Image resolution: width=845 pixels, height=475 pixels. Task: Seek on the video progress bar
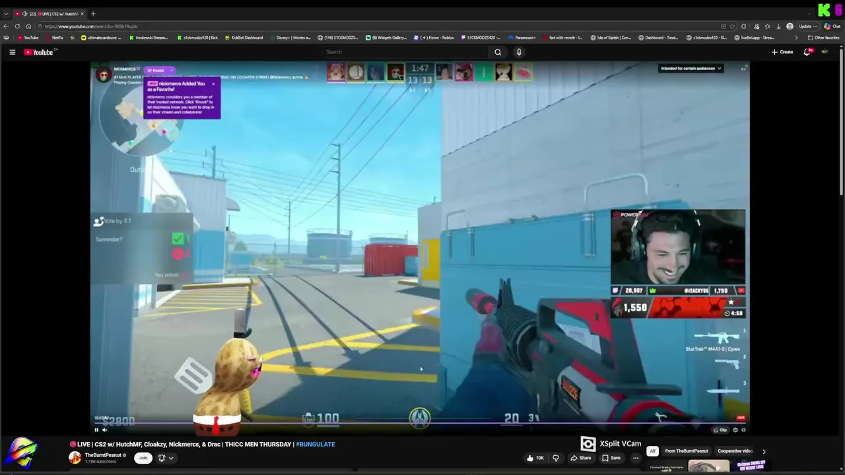click(420, 424)
